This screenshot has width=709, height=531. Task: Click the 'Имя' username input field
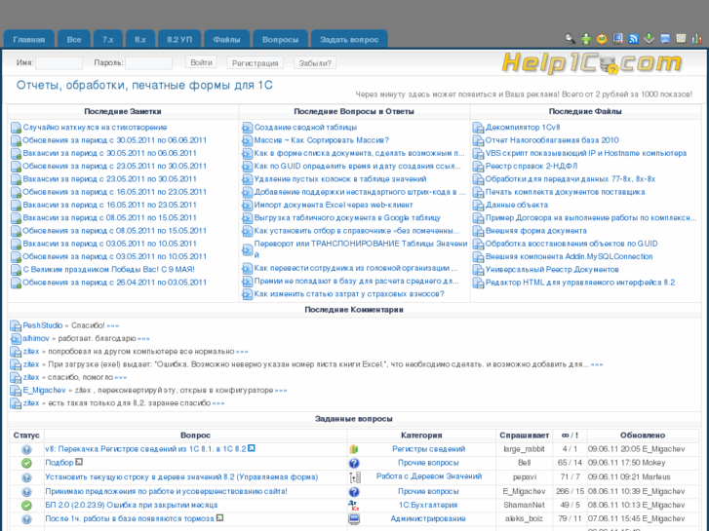point(59,63)
